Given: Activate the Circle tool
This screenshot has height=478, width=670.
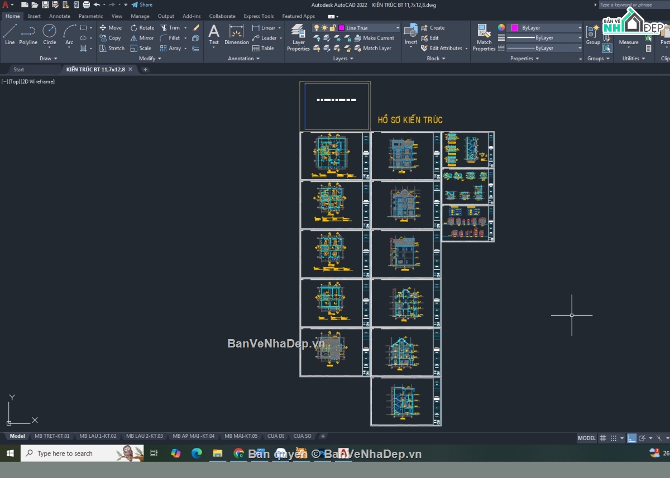Looking at the screenshot, I should coord(49,35).
